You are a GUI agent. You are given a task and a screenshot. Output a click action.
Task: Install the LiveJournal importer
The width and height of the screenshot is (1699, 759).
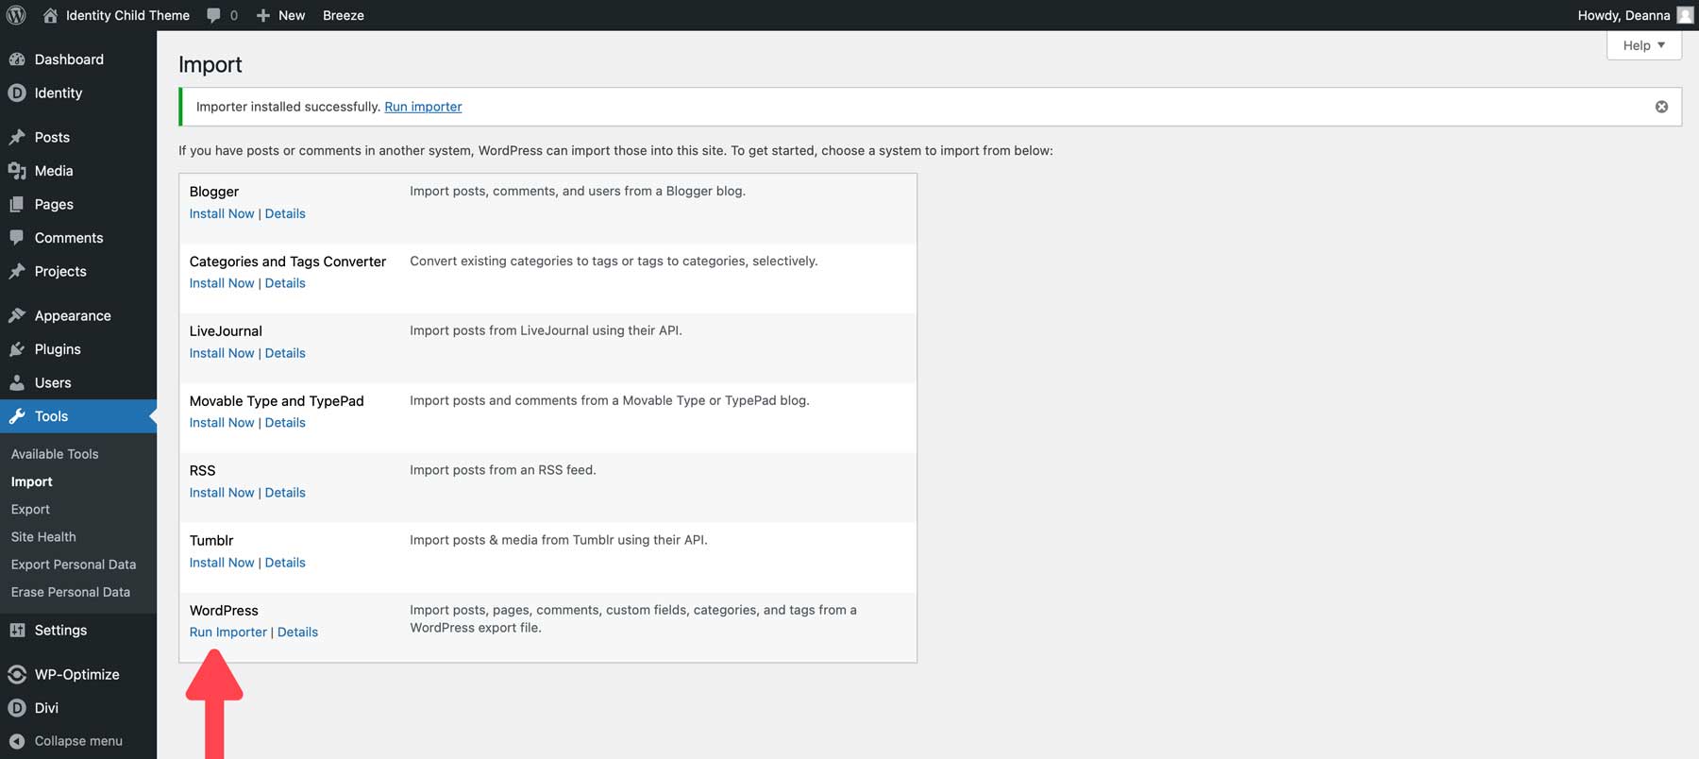coord(222,353)
